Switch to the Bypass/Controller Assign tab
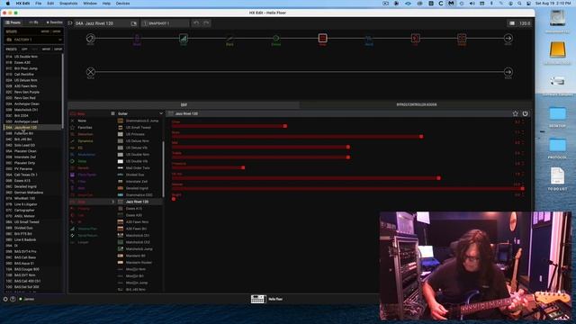The height and width of the screenshot is (324, 576). 416,104
